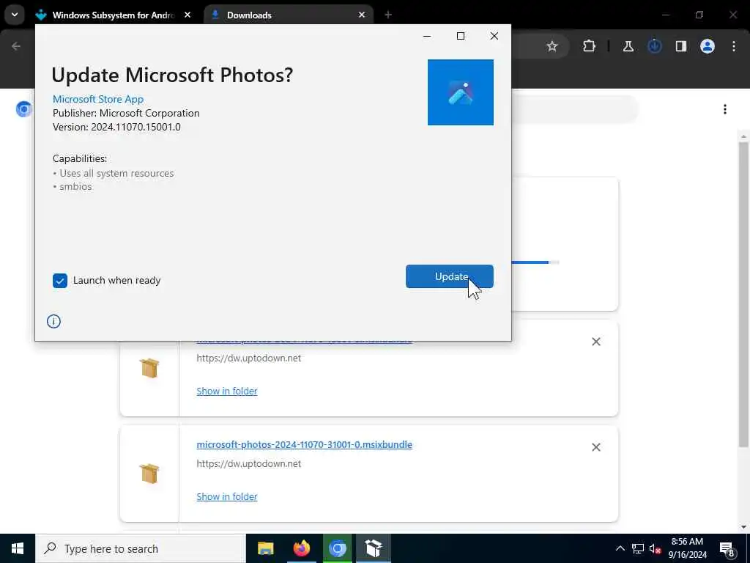This screenshot has height=563, width=750.
Task: Remove the 31001-0 msixbundle from list
Action: tap(596, 447)
